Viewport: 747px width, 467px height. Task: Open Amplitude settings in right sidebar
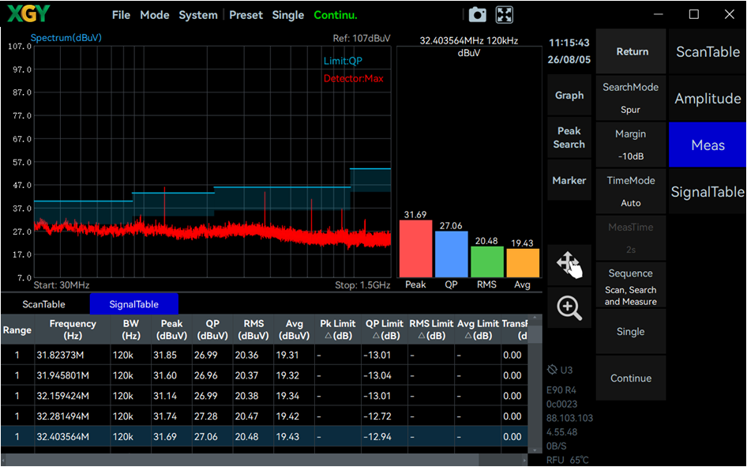708,98
